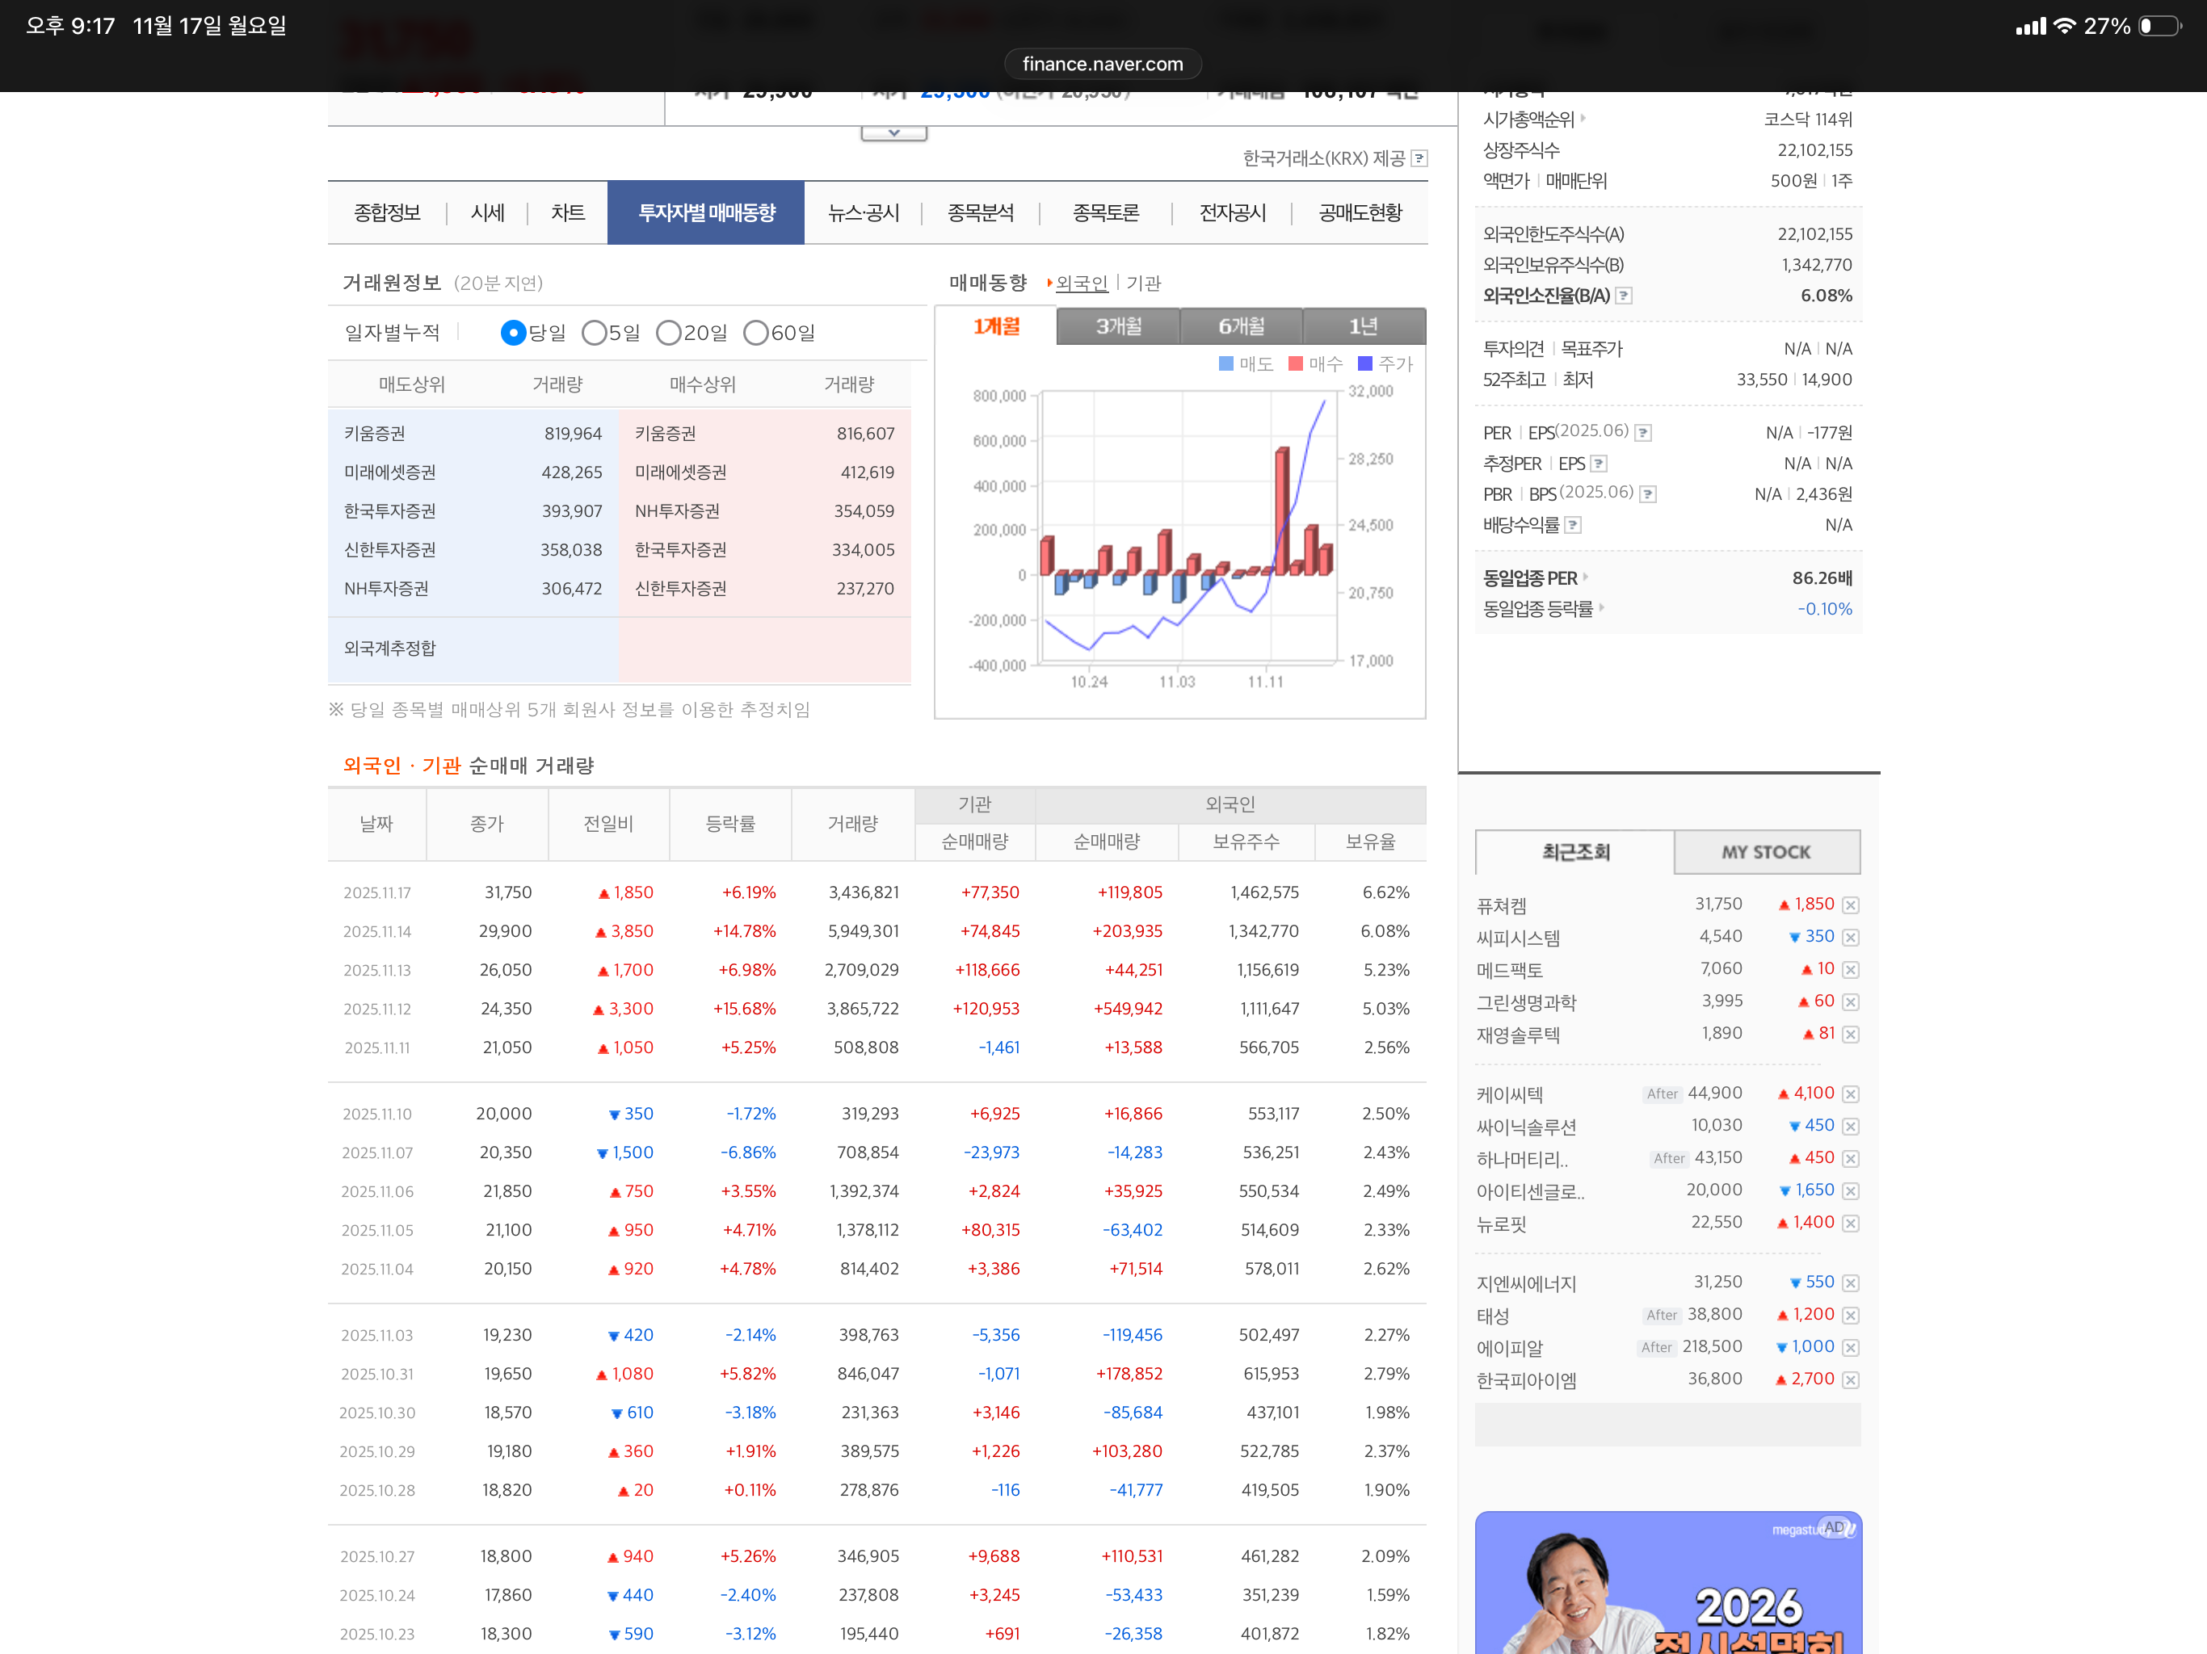Click help icon next to EPS(2025.06)
Screen dimensions: 2207x1654
[x=1643, y=433]
